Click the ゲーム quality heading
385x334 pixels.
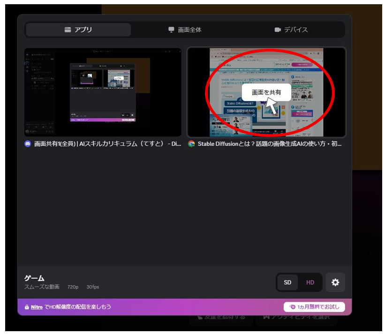[34, 278]
